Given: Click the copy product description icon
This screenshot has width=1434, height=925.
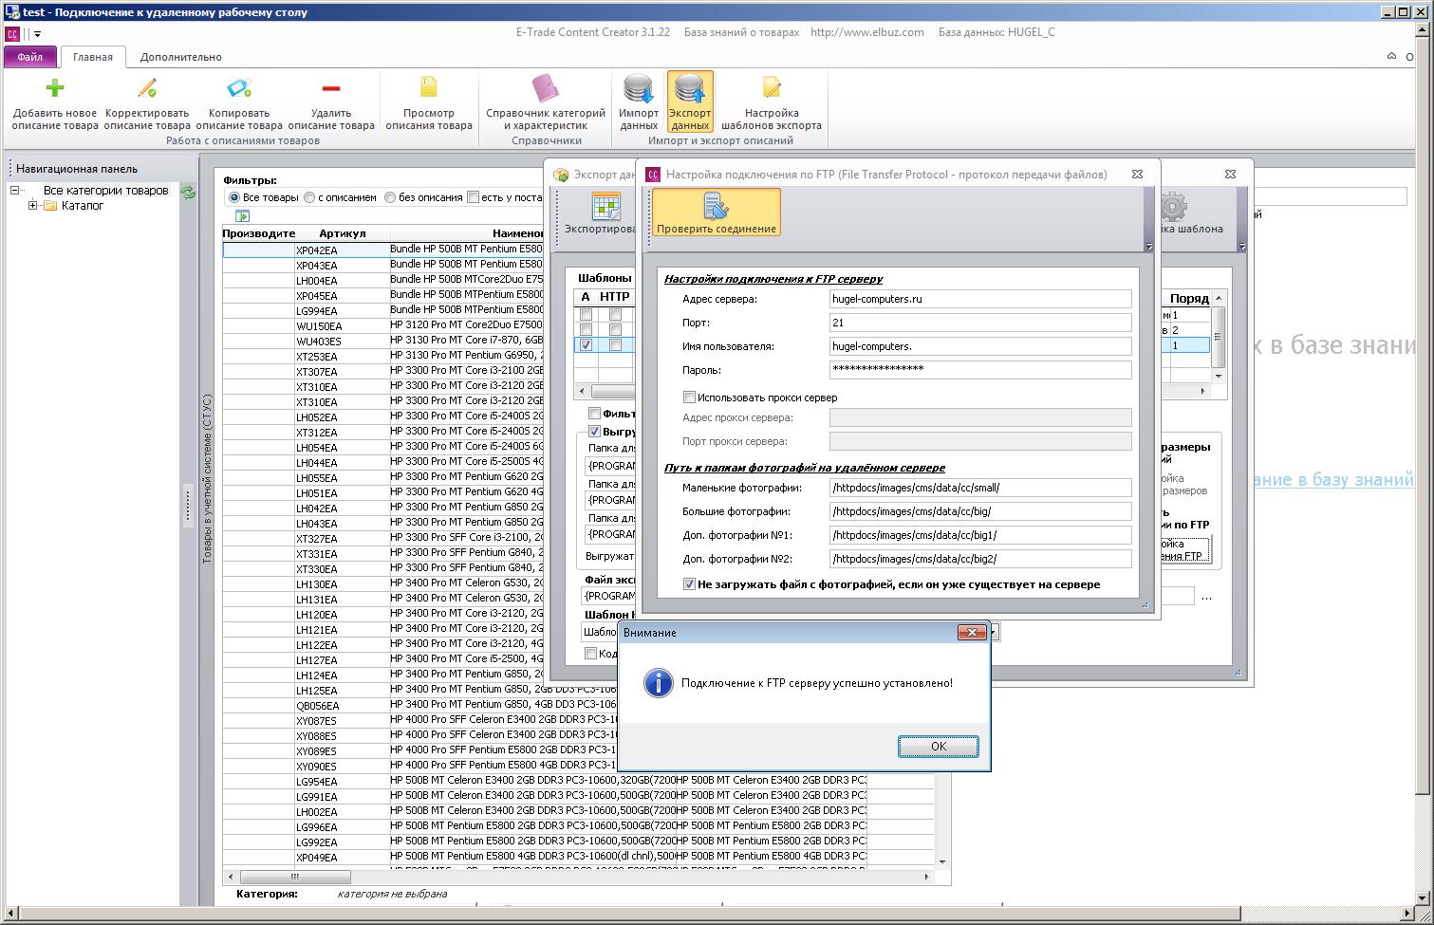Looking at the screenshot, I should point(239,89).
